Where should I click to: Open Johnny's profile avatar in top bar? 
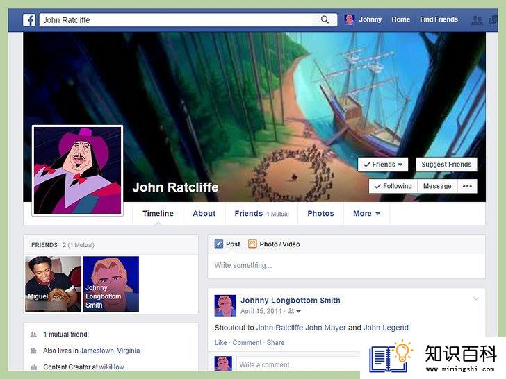pos(350,19)
